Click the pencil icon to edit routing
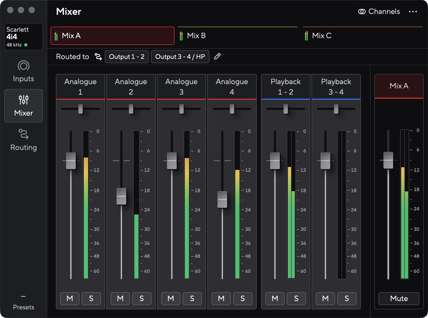This screenshot has width=428, height=318. (217, 56)
